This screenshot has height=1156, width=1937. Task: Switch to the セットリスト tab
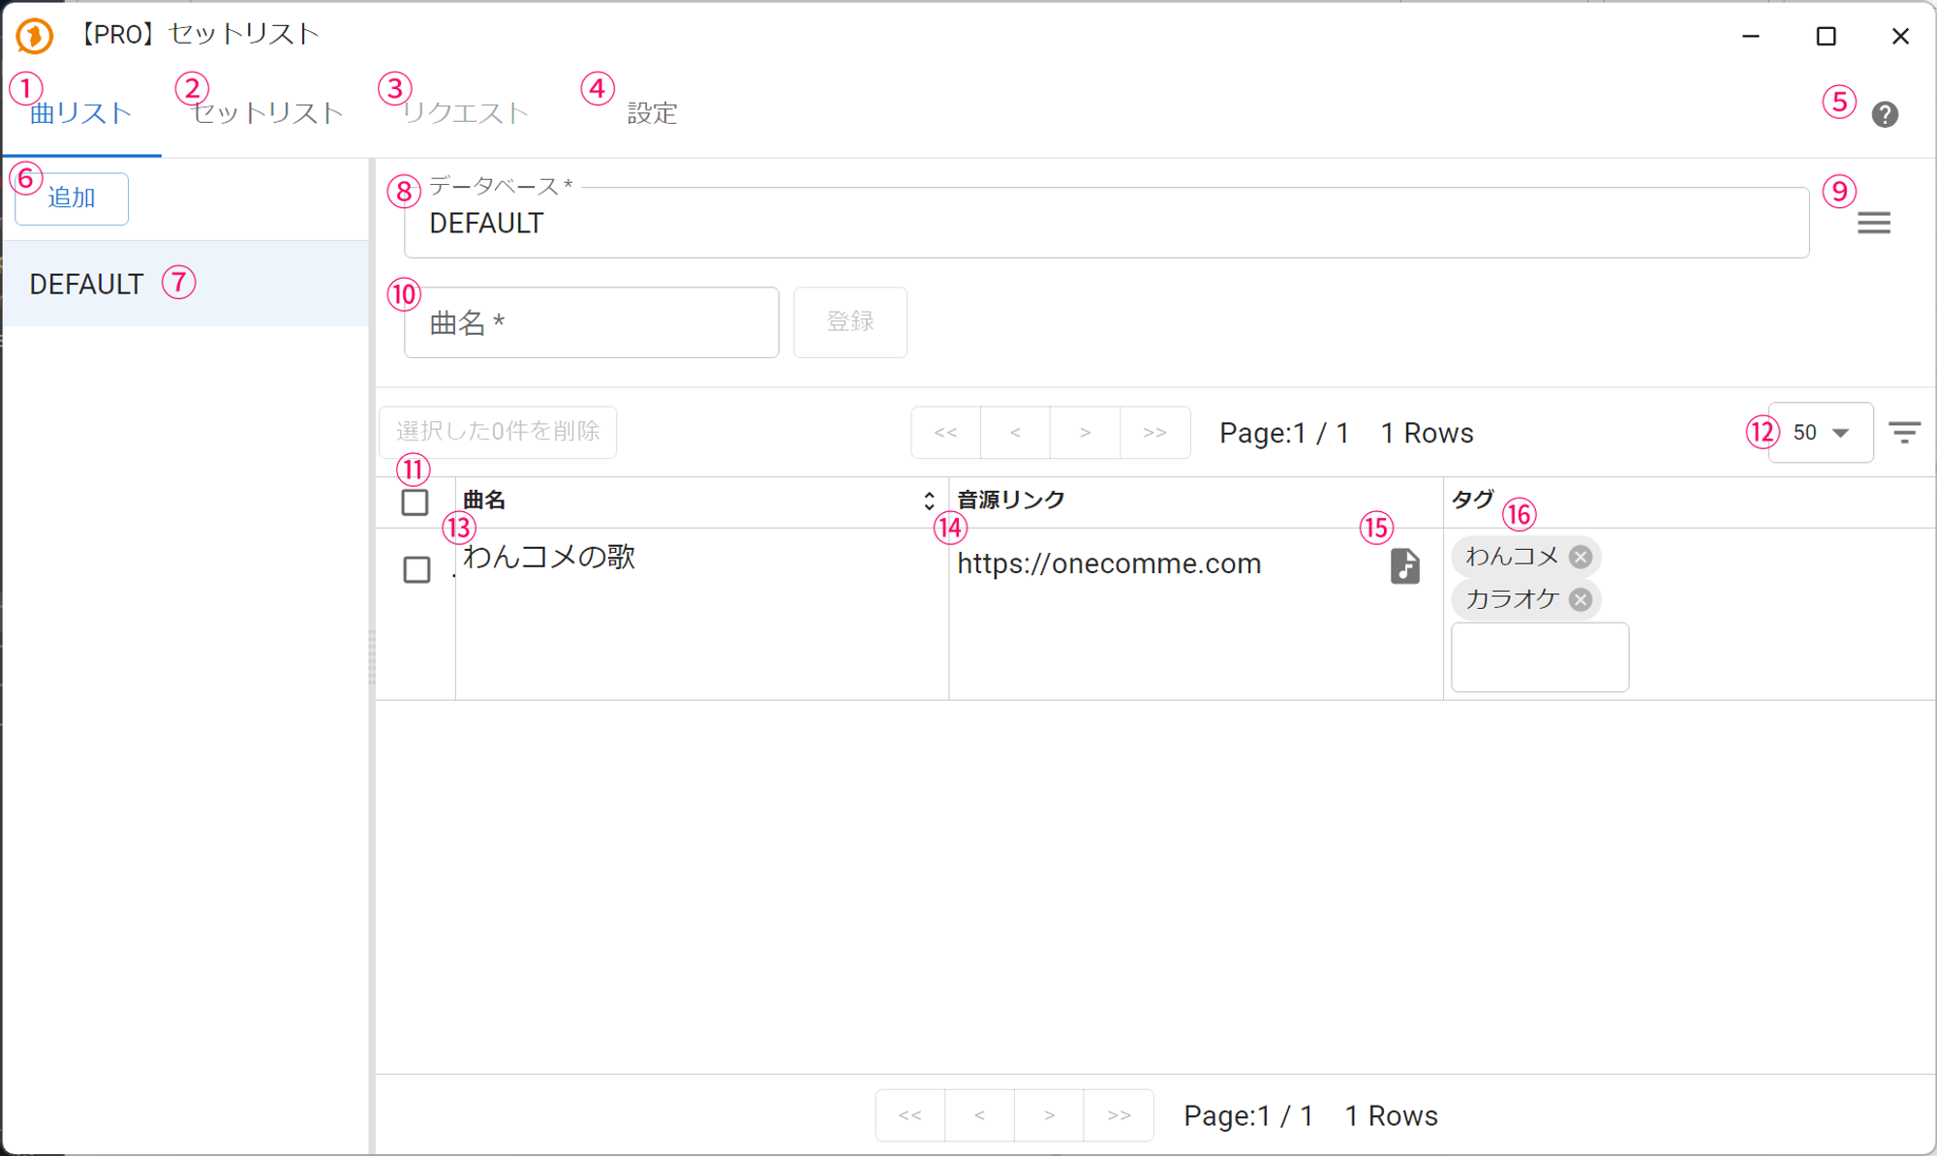pos(267,113)
